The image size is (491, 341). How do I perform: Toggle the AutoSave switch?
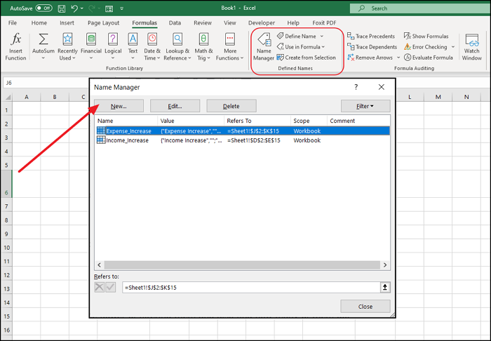click(x=43, y=8)
